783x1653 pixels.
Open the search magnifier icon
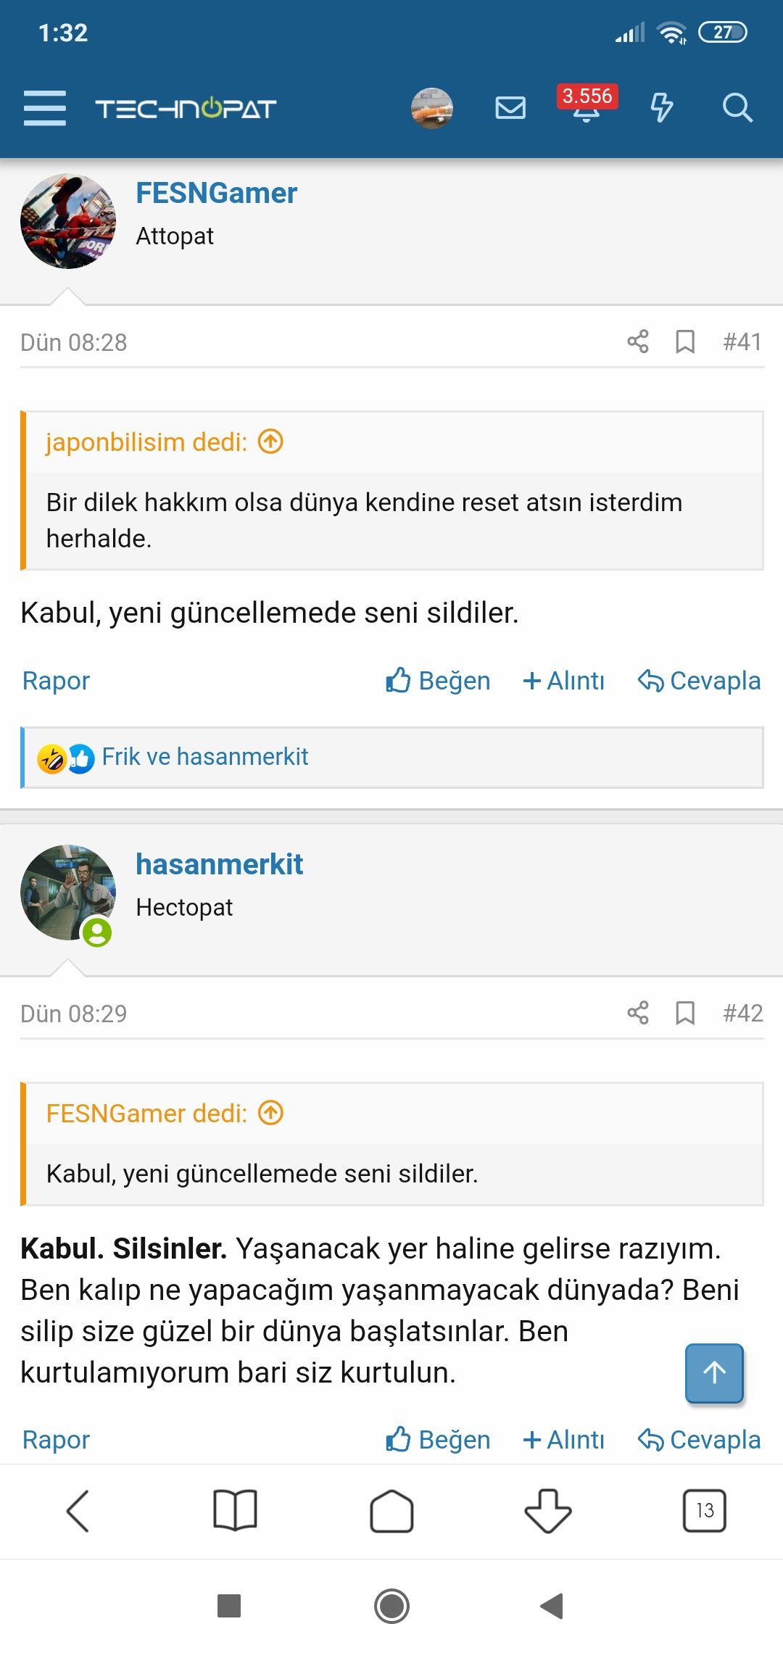(x=737, y=108)
